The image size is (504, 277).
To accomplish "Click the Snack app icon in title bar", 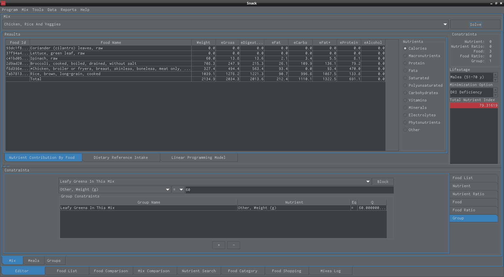I will pyautogui.click(x=3, y=3).
